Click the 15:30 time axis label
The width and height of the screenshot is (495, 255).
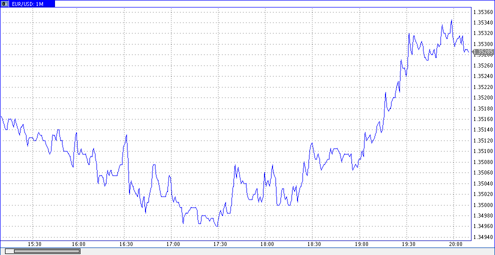[x=34, y=244]
